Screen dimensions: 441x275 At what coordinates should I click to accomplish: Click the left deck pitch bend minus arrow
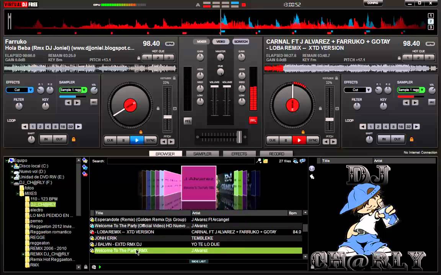pyautogui.click(x=164, y=142)
